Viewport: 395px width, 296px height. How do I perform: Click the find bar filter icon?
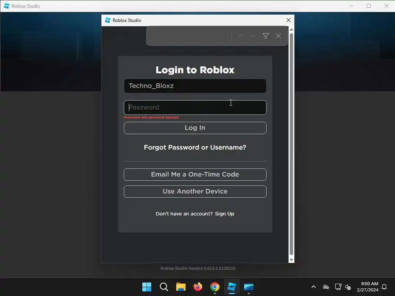[265, 36]
